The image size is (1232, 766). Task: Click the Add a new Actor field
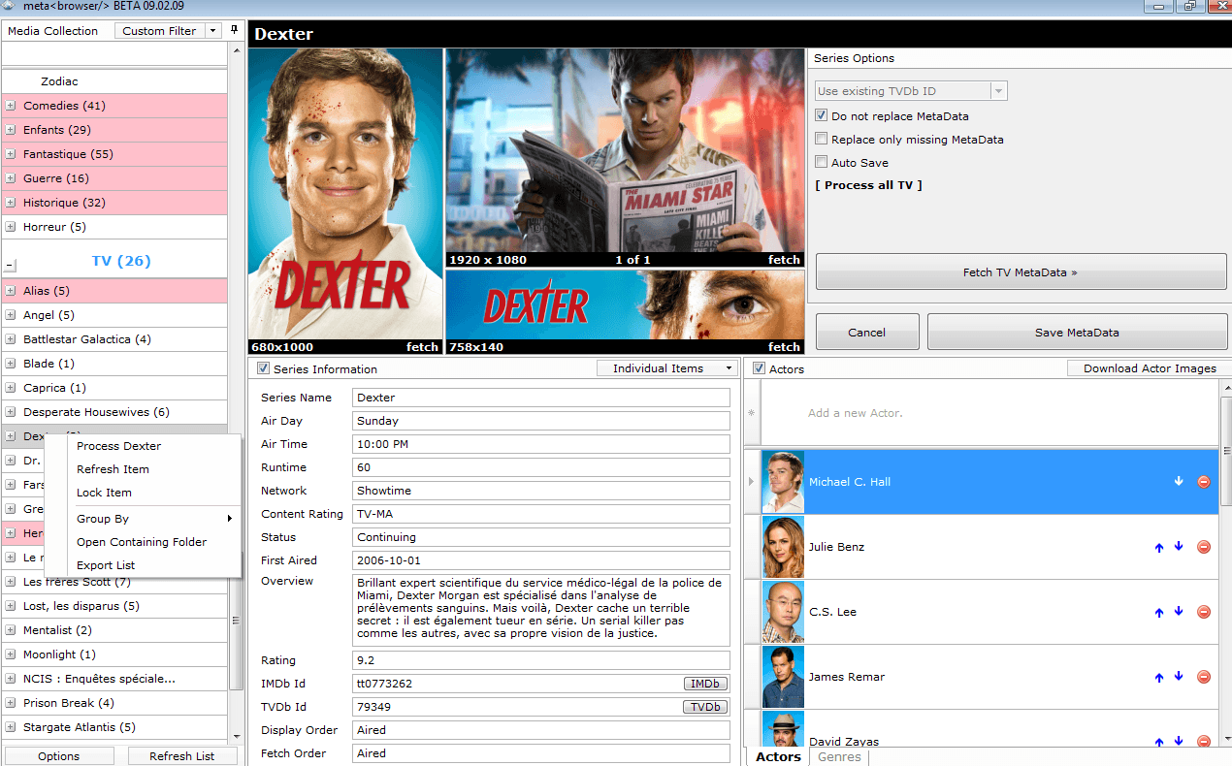click(x=989, y=413)
